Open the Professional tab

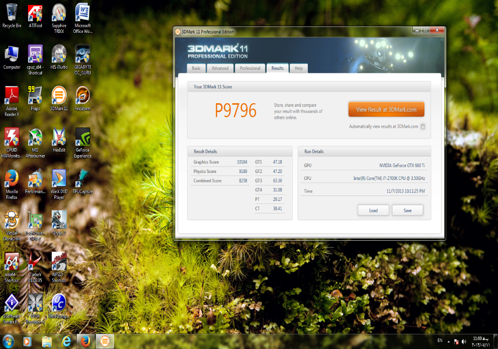(x=250, y=68)
